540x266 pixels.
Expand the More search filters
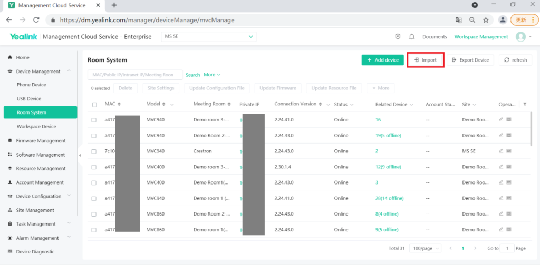pyautogui.click(x=212, y=75)
